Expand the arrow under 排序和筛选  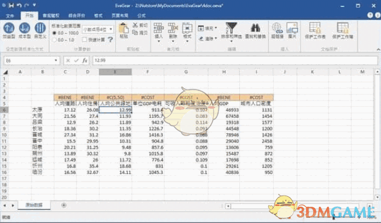(x=231, y=41)
